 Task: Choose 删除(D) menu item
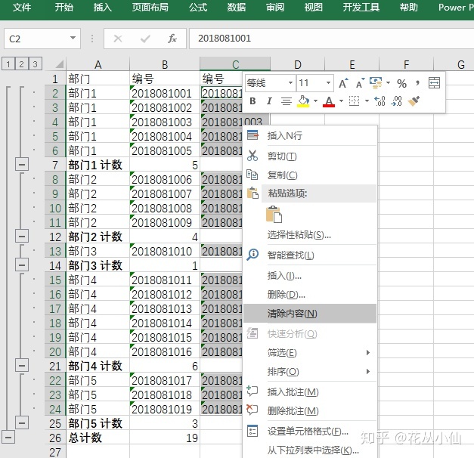[x=310, y=294]
